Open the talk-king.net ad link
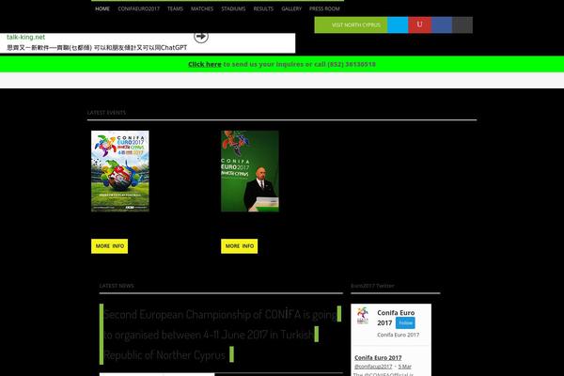The width and height of the screenshot is (564, 376). coord(26,37)
